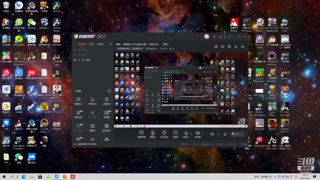The height and width of the screenshot is (180, 320).
Task: Open the WeGame desktop shortcut
Action: point(32,57)
